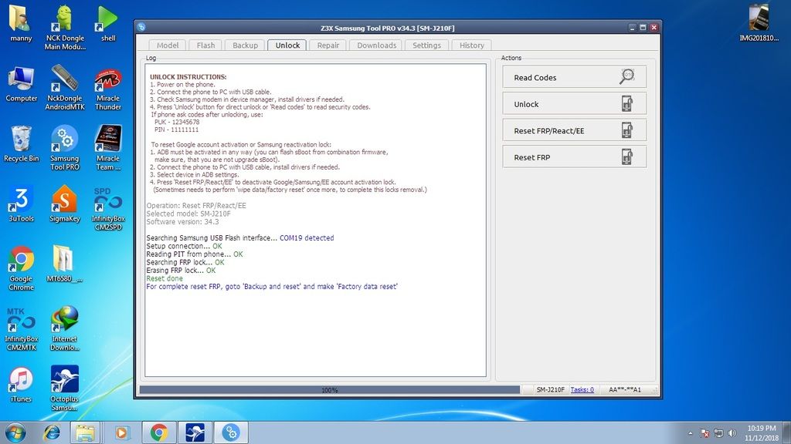Open Windows Media Player from taskbar
The height and width of the screenshot is (444, 791).
click(121, 432)
